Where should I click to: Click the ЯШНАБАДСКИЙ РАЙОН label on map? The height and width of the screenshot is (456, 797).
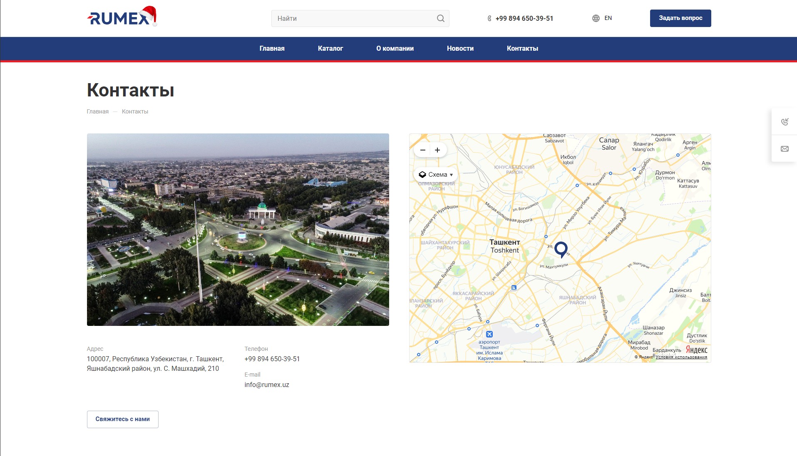[x=578, y=300]
